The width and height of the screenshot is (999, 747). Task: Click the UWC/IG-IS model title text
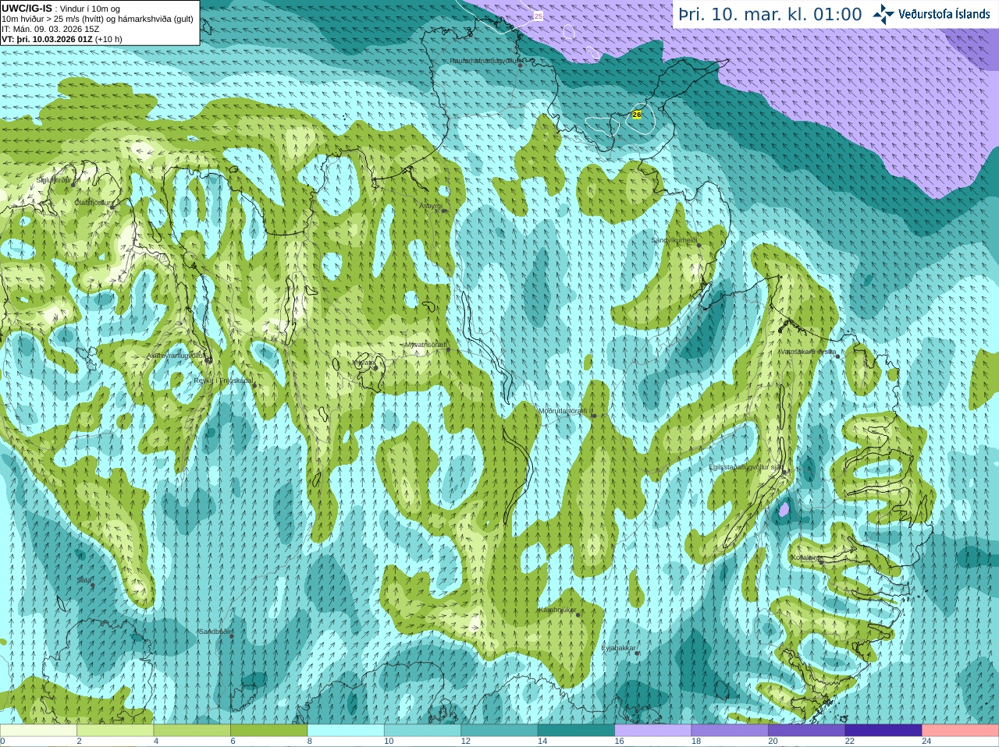coord(27,8)
